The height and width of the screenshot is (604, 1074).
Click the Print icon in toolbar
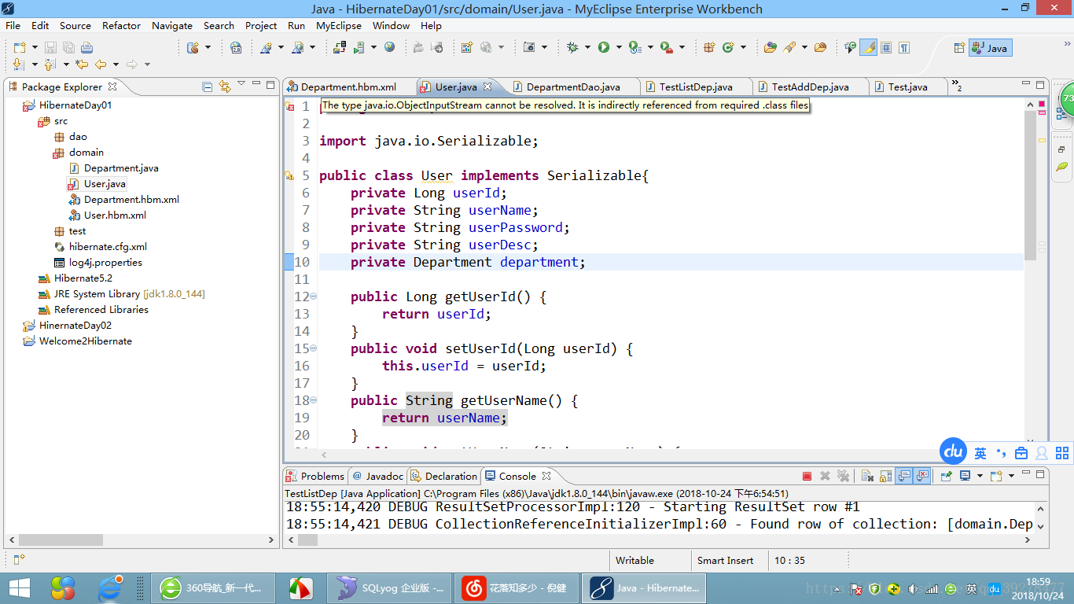(x=86, y=47)
